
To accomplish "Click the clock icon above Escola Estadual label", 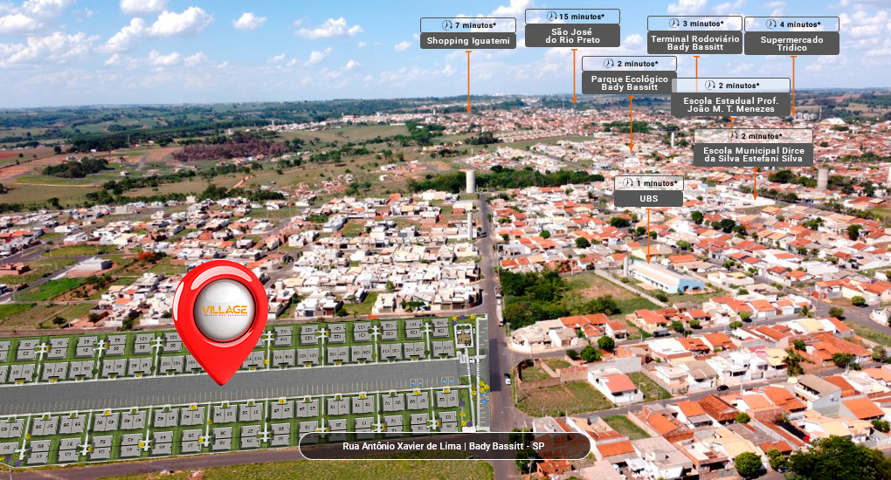I will pos(709,86).
